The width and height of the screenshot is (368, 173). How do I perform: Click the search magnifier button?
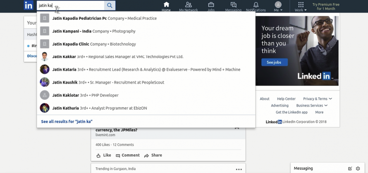tap(110, 5)
